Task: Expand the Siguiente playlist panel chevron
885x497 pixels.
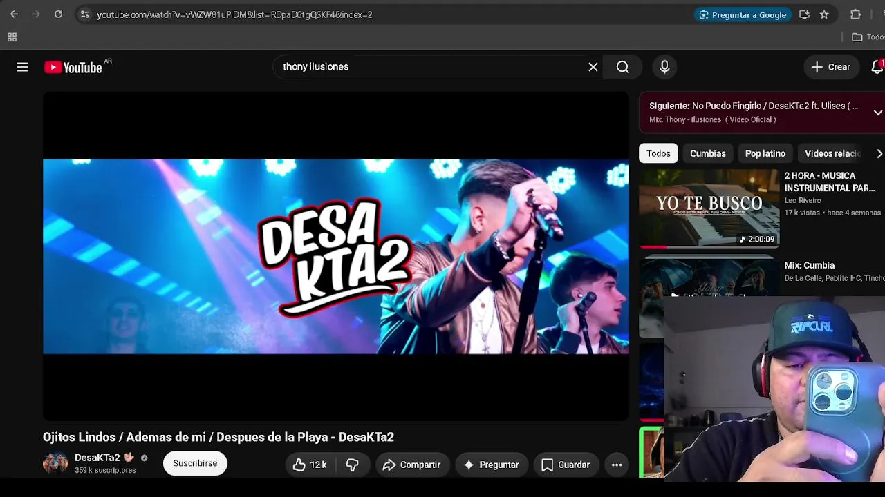Action: tap(877, 113)
